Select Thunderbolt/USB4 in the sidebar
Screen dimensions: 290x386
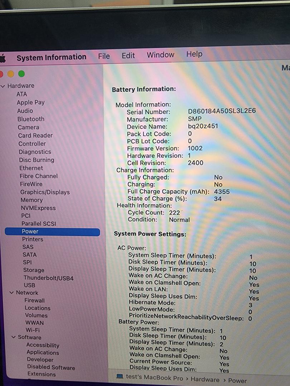(48, 278)
